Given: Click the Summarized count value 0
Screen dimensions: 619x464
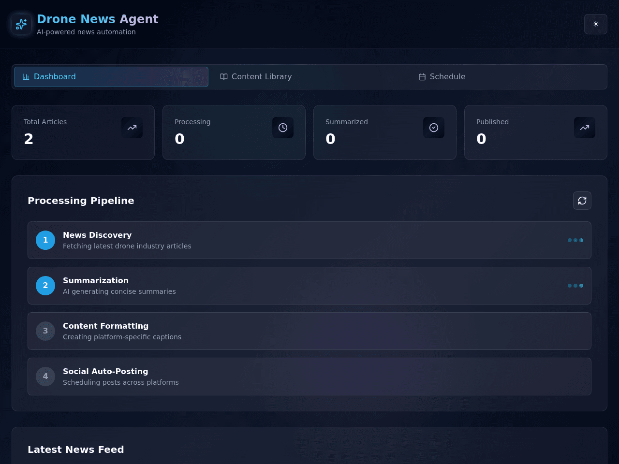Looking at the screenshot, I should click(330, 139).
